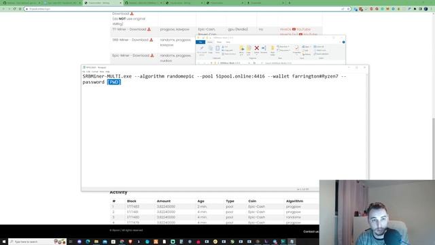The width and height of the screenshot is (435, 245).
Task: Click bookmark star in address bar
Action: 348,9
